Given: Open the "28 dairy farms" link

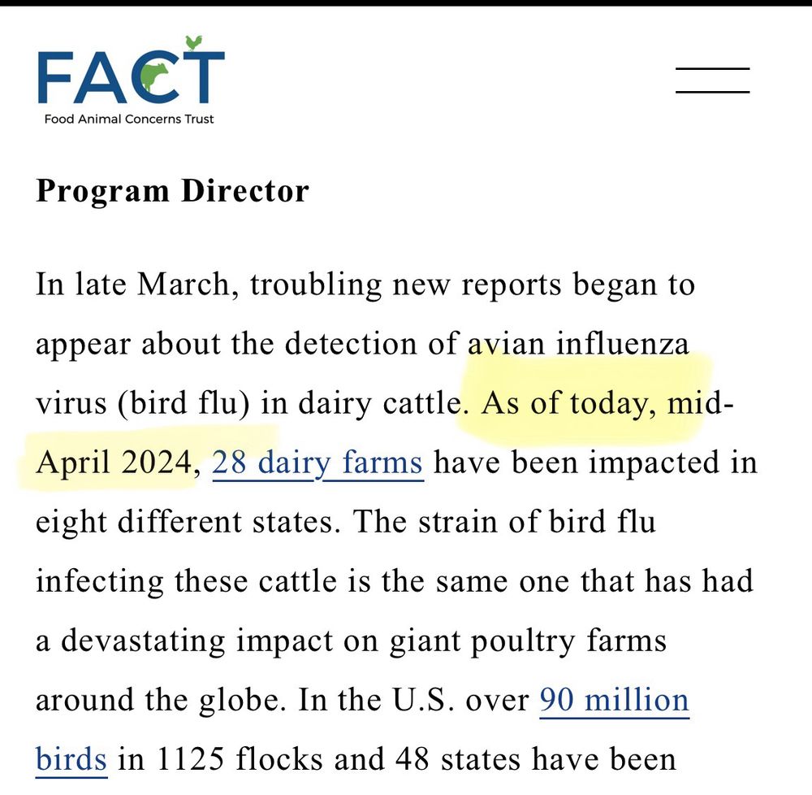Looking at the screenshot, I should coord(317,463).
